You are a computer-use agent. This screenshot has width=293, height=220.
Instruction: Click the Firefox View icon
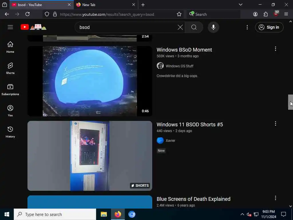5,5
